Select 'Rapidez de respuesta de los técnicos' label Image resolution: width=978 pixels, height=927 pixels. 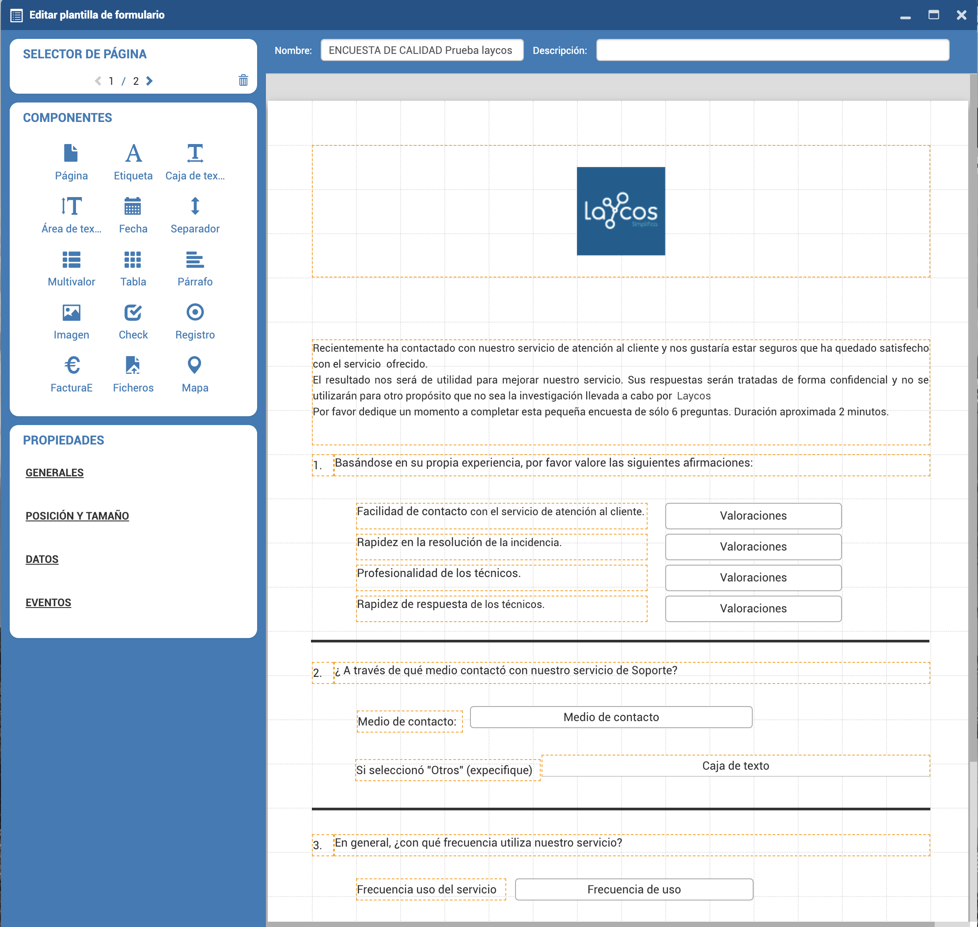[x=502, y=609]
